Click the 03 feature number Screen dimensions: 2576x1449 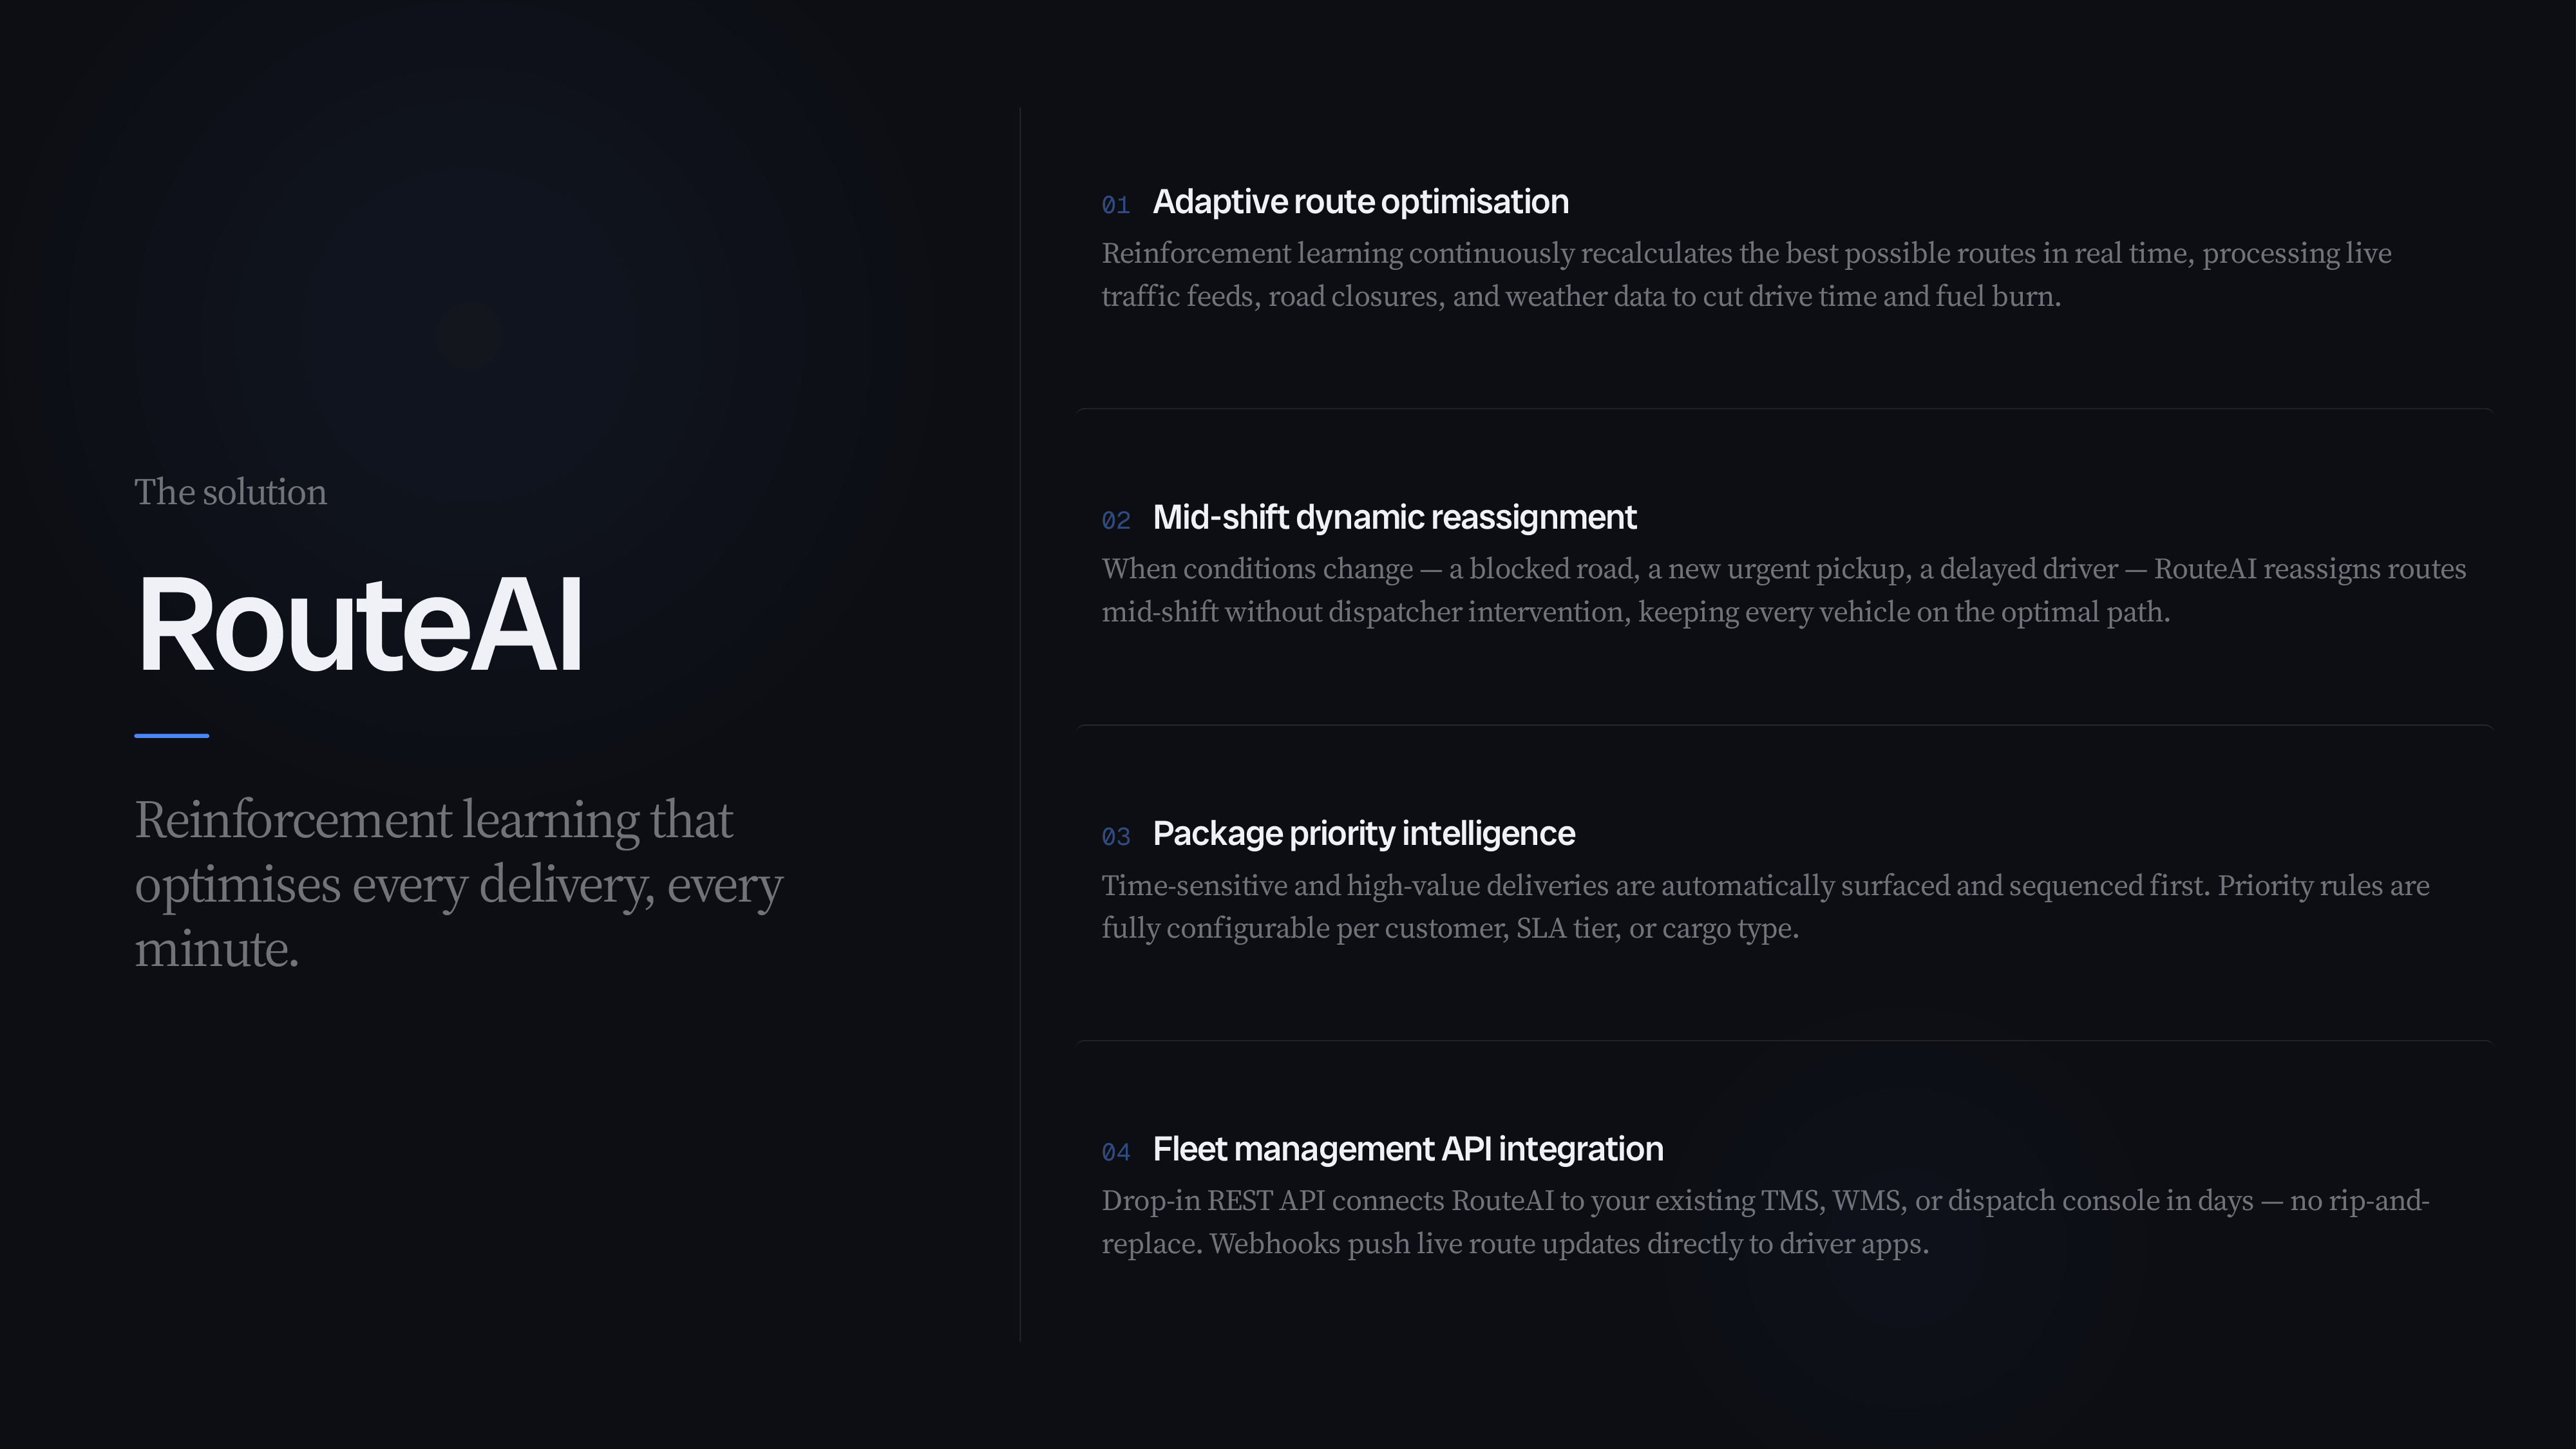click(1116, 836)
